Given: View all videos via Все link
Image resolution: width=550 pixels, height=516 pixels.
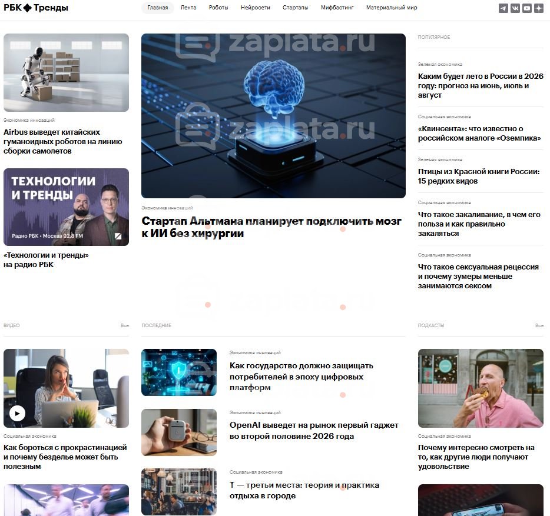Looking at the screenshot, I should [x=125, y=325].
